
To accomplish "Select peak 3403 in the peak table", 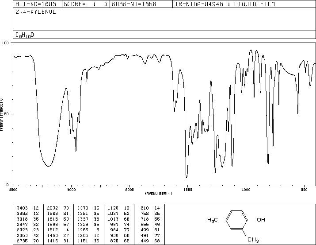I will point(22,208).
